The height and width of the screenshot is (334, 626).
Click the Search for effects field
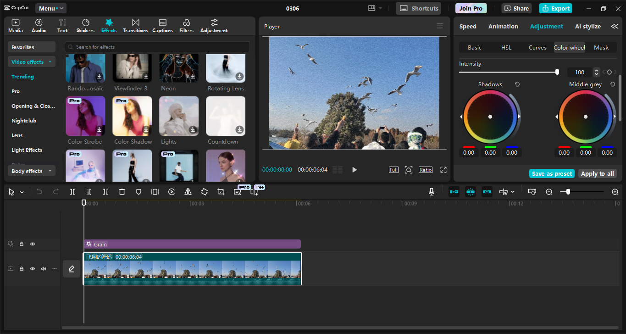tap(157, 47)
